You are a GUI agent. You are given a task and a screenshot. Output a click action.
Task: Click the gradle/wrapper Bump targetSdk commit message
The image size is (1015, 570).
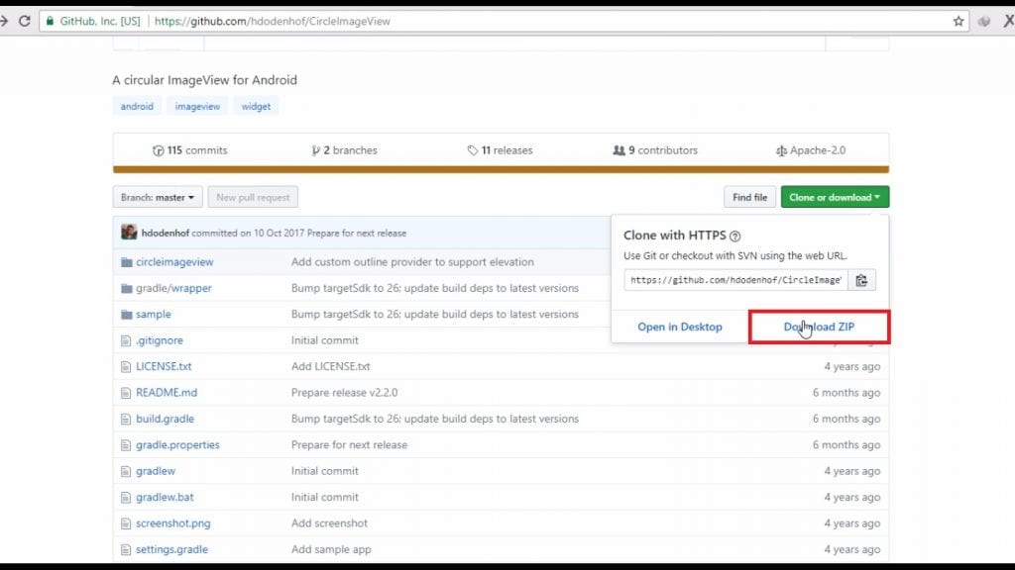point(435,288)
